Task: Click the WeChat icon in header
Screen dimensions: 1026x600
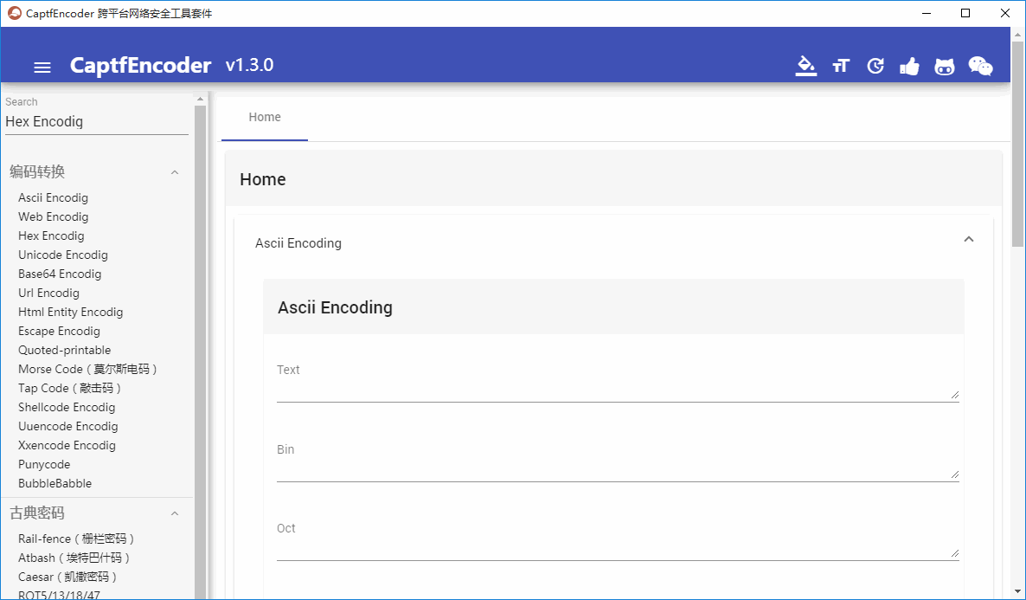Action: 980,66
